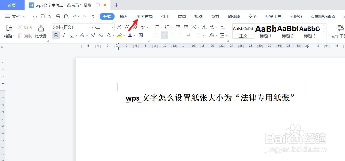Apply subscript with the X₂ icon
The height and width of the screenshot is (161, 345).
click(x=101, y=35)
